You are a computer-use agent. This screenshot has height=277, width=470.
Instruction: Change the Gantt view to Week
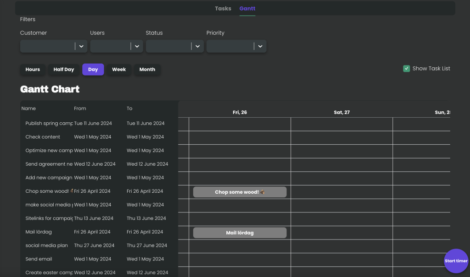[119, 70]
